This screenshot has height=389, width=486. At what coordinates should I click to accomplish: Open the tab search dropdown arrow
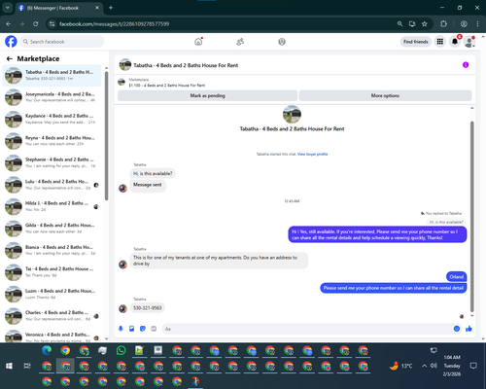coord(7,8)
